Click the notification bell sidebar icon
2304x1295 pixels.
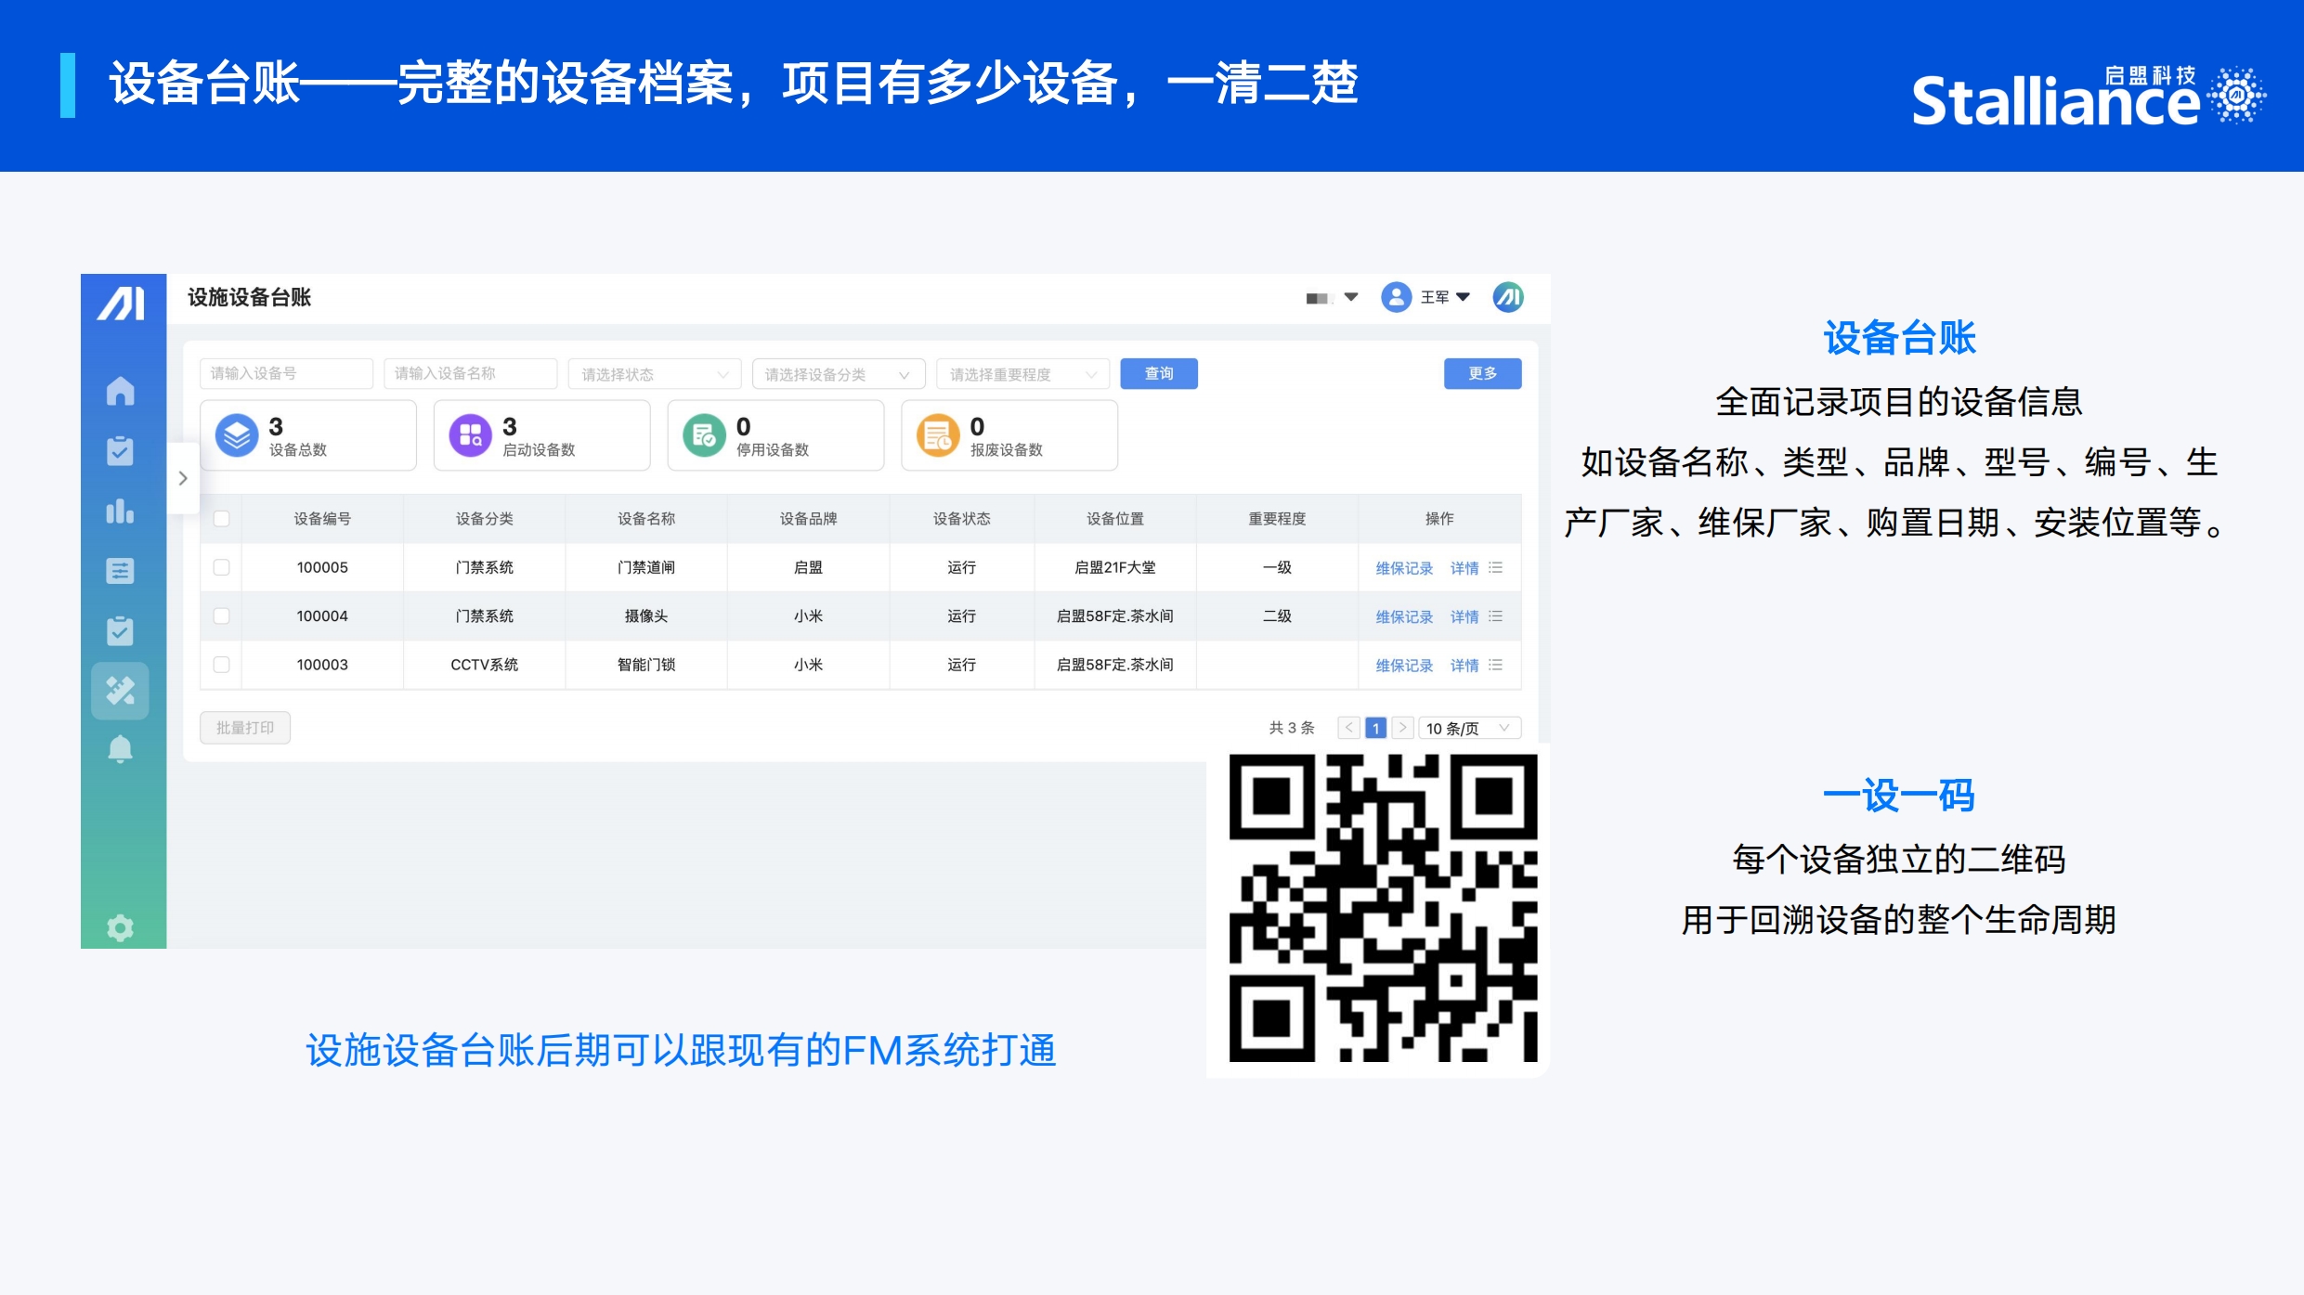coord(120,748)
